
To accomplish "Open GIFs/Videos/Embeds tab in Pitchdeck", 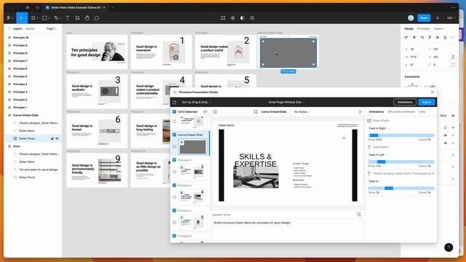I will (401, 111).
